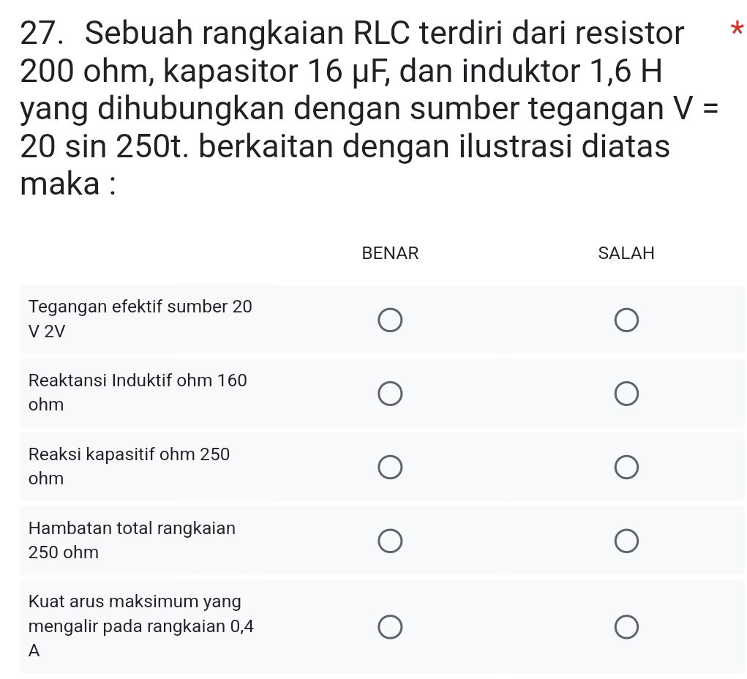The image size is (747, 679).
Task: Click the BENAR column header
Action: pyautogui.click(x=390, y=253)
